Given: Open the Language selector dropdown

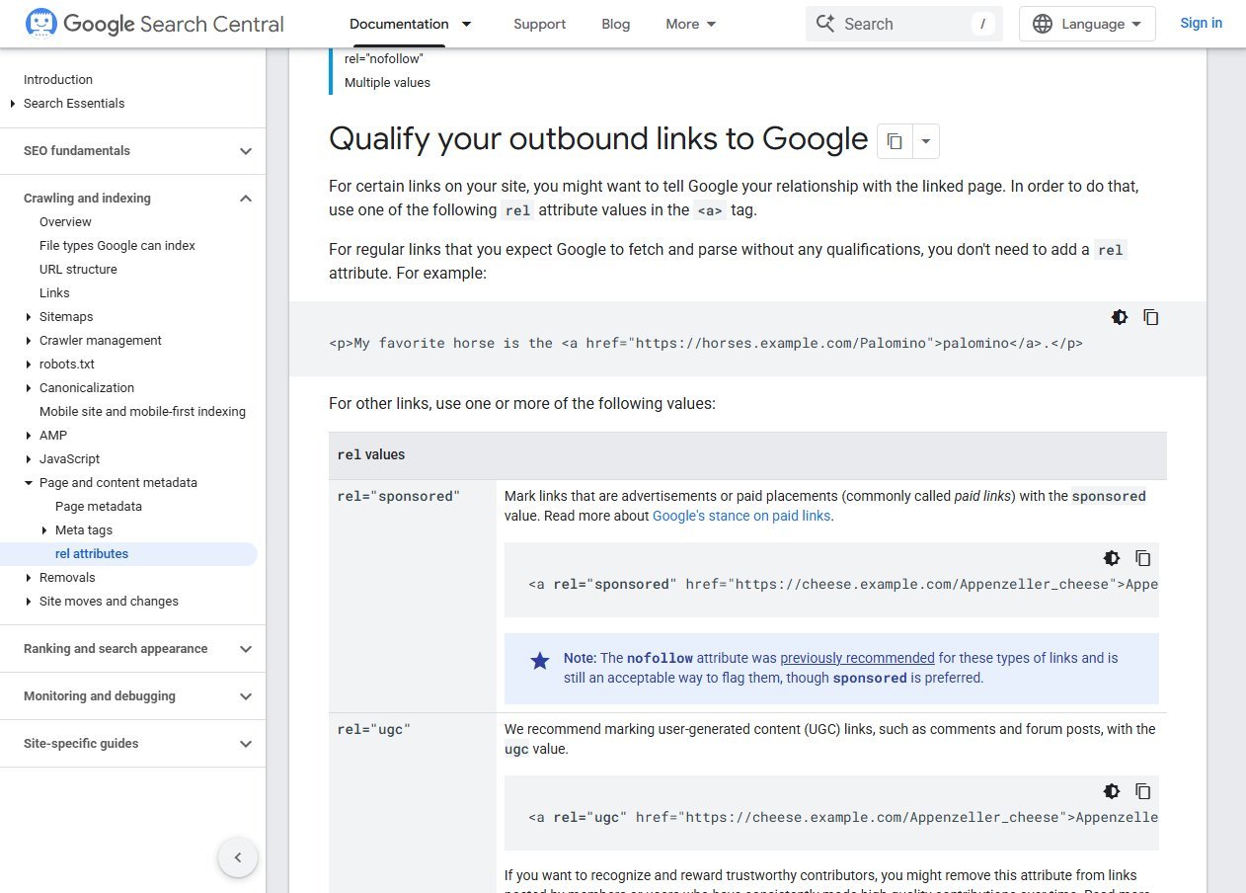Looking at the screenshot, I should tap(1087, 24).
